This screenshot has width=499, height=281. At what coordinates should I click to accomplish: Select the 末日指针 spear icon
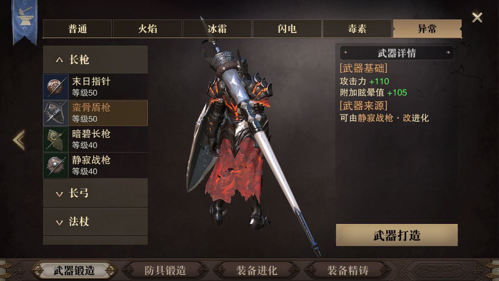(x=56, y=87)
